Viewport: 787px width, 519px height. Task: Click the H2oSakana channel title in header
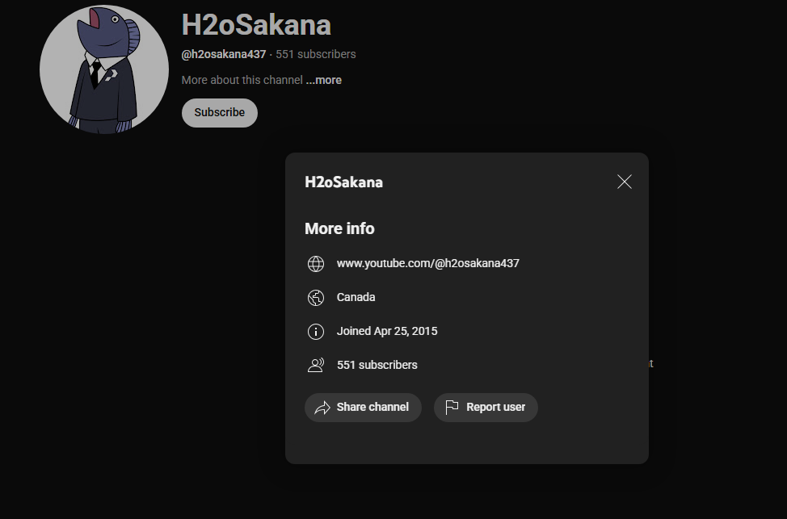256,25
